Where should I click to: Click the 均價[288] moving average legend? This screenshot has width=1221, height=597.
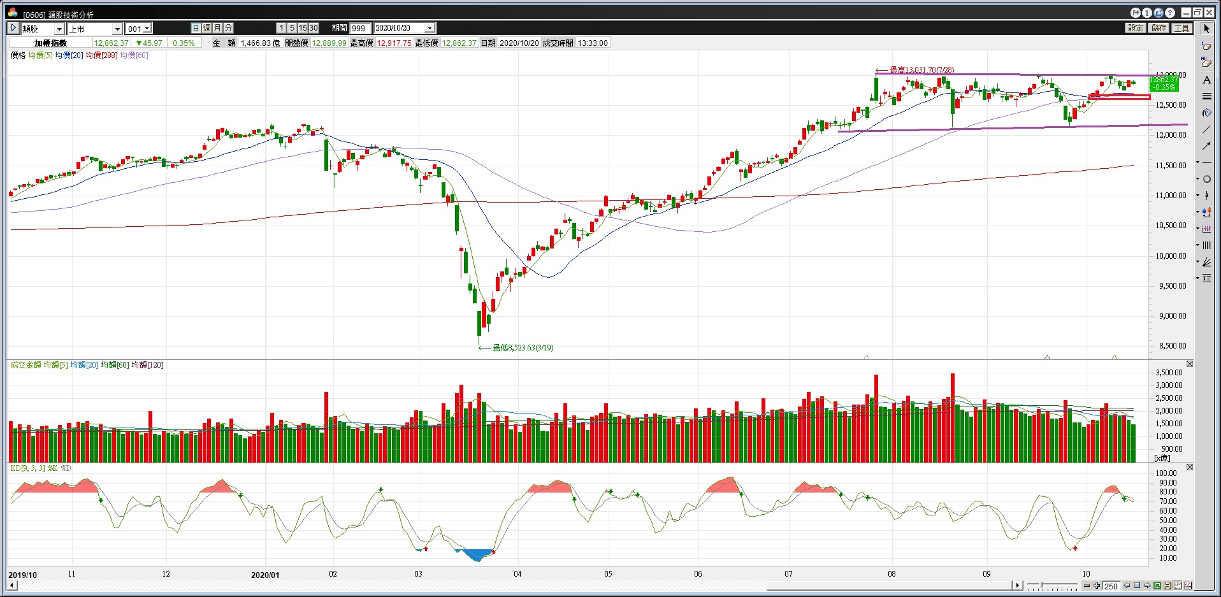click(x=101, y=55)
